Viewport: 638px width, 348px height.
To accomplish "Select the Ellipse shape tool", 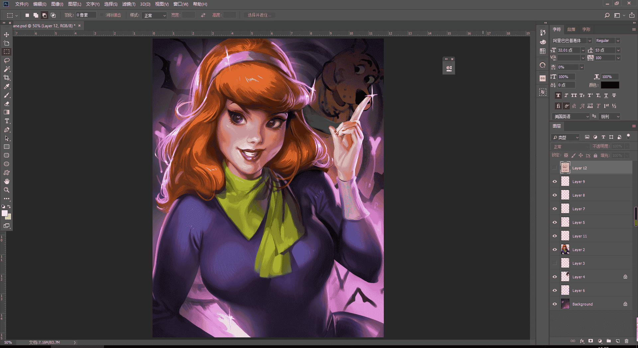I will click(x=6, y=164).
